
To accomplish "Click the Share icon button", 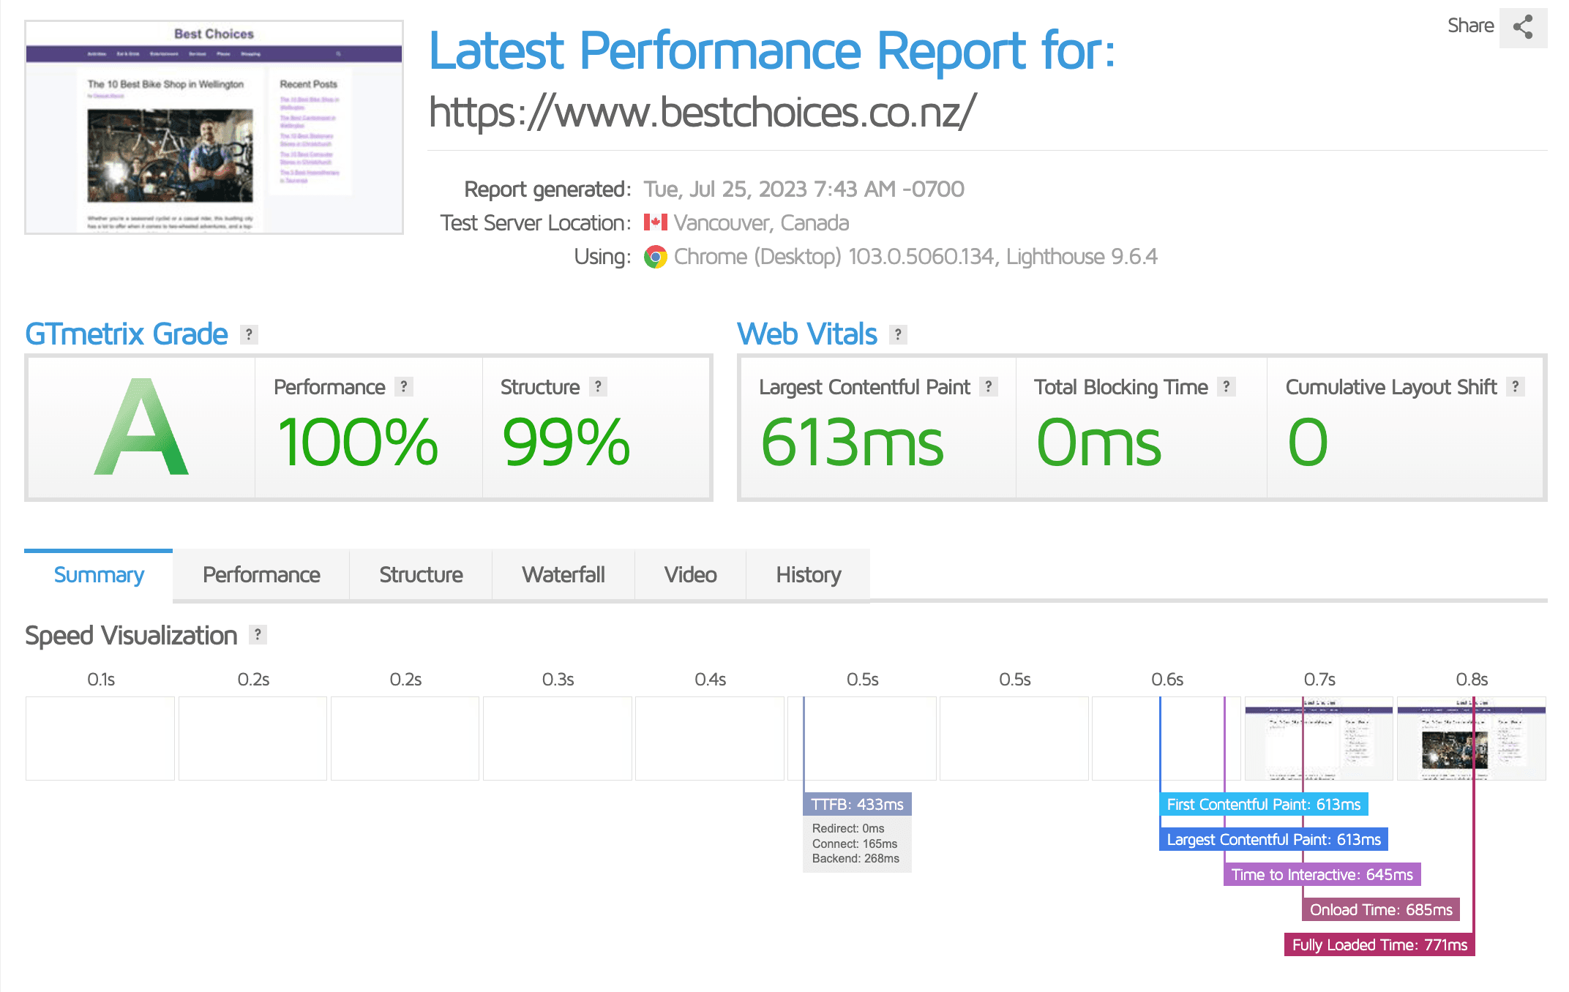I will pyautogui.click(x=1522, y=28).
